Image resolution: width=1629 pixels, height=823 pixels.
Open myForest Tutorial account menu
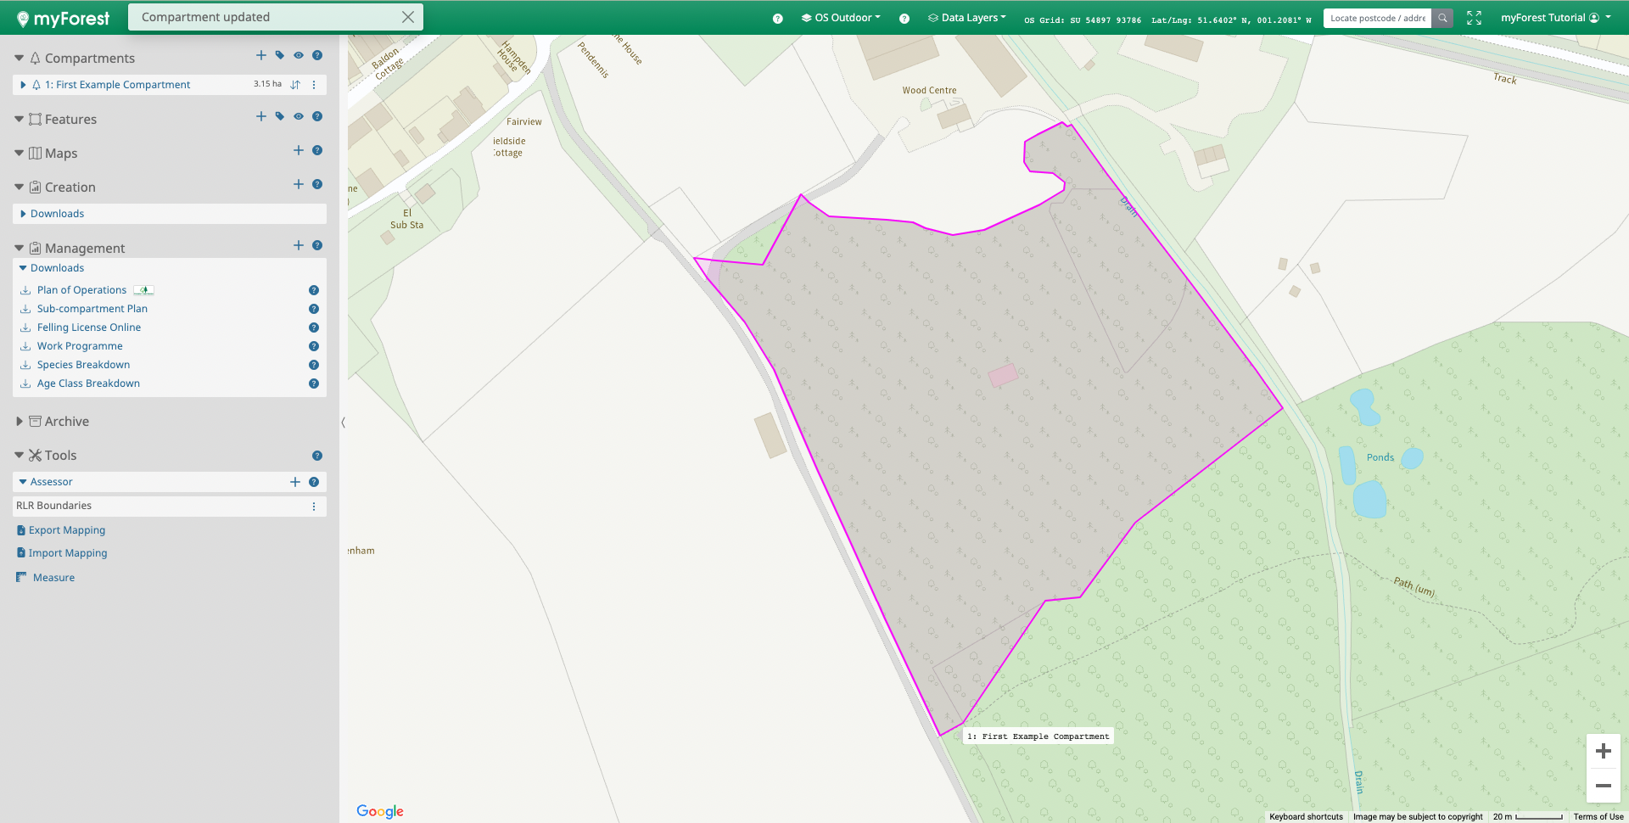click(1555, 18)
